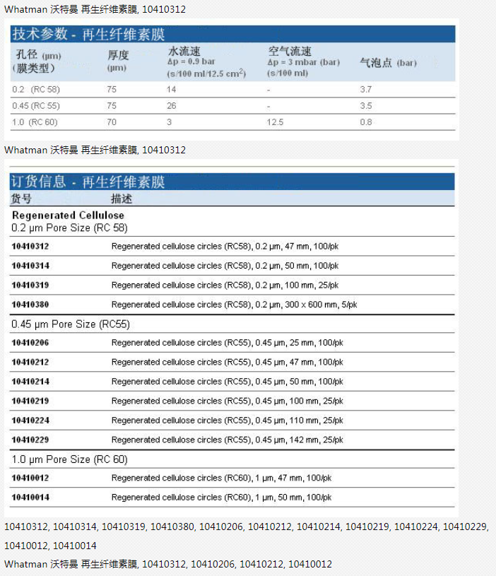Click the 货号 column header
This screenshot has width=496, height=576.
21,199
